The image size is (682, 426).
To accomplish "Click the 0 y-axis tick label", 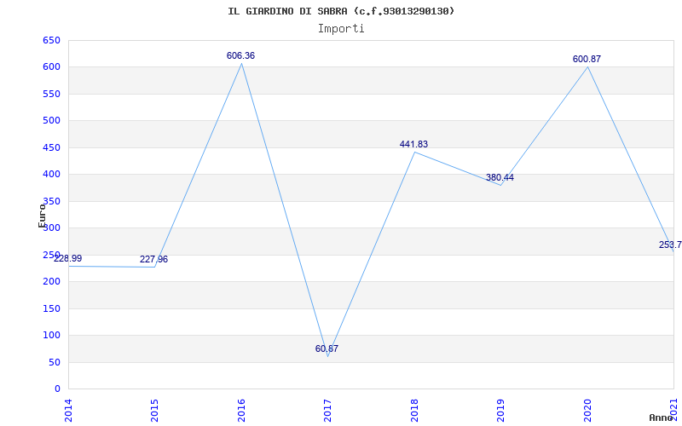I will coord(57,389).
